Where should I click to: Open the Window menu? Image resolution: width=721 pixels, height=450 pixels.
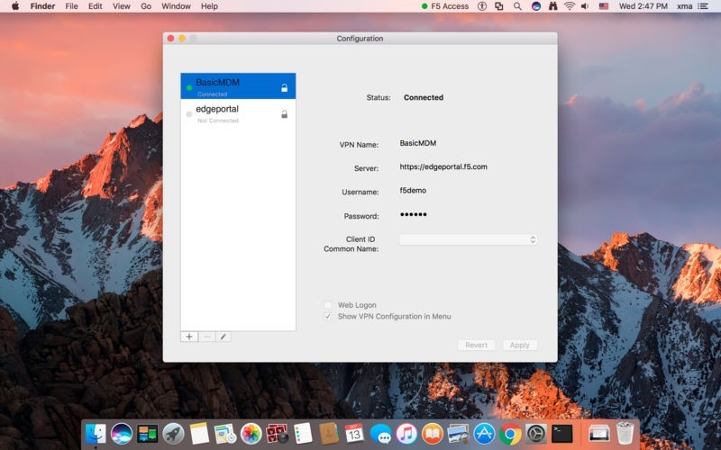(x=176, y=6)
